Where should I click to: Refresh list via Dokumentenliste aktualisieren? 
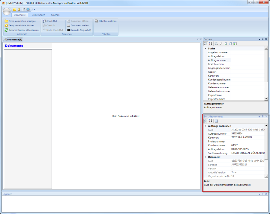pos(22,30)
